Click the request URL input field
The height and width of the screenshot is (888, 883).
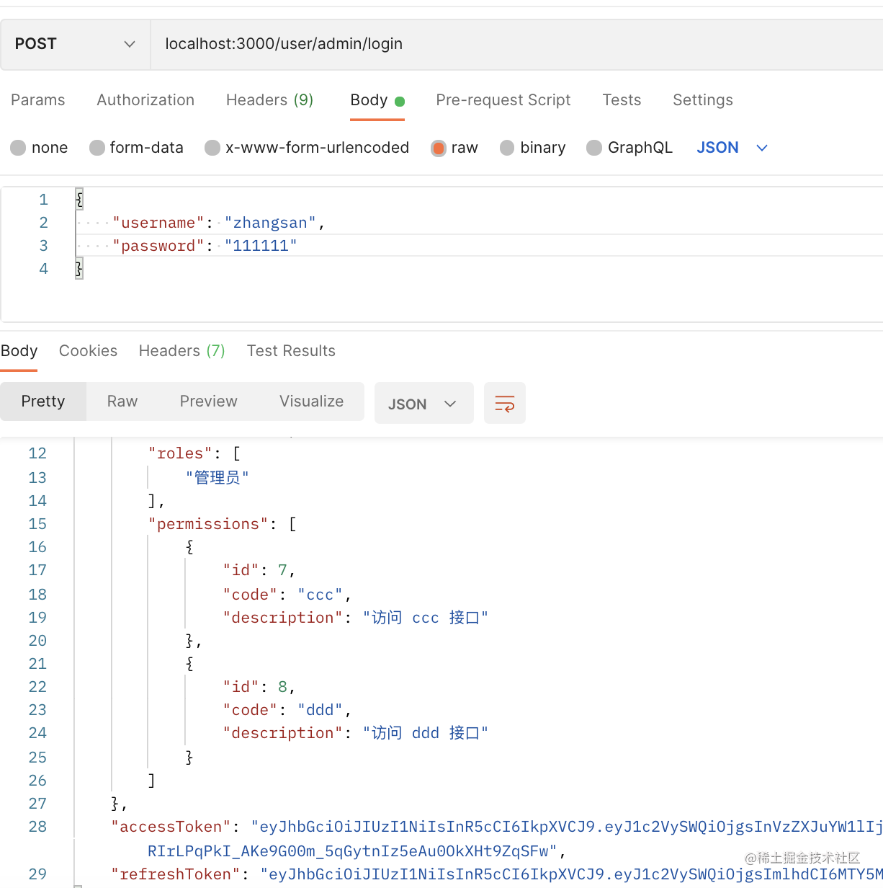(504, 44)
